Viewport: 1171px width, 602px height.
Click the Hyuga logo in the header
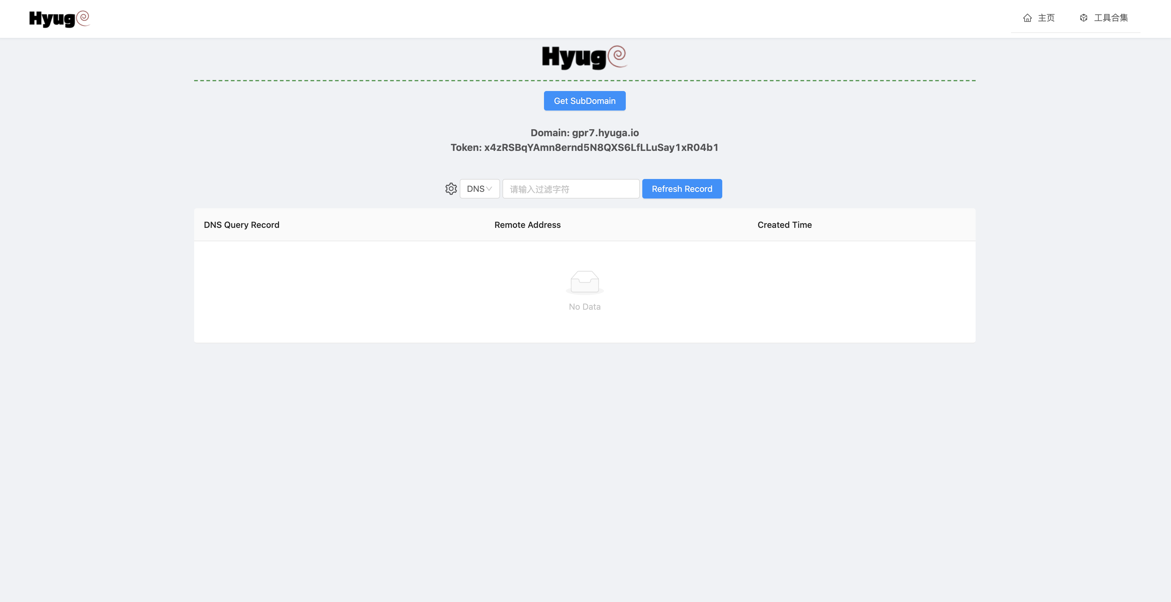pos(59,19)
